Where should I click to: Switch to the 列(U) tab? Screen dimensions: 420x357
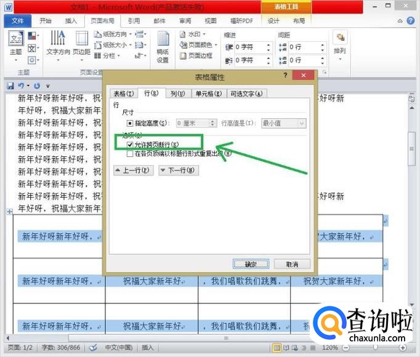178,94
